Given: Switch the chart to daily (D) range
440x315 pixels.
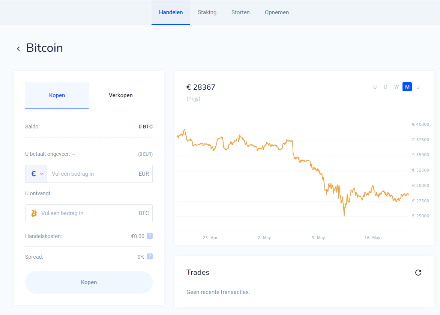Looking at the screenshot, I should (x=386, y=87).
